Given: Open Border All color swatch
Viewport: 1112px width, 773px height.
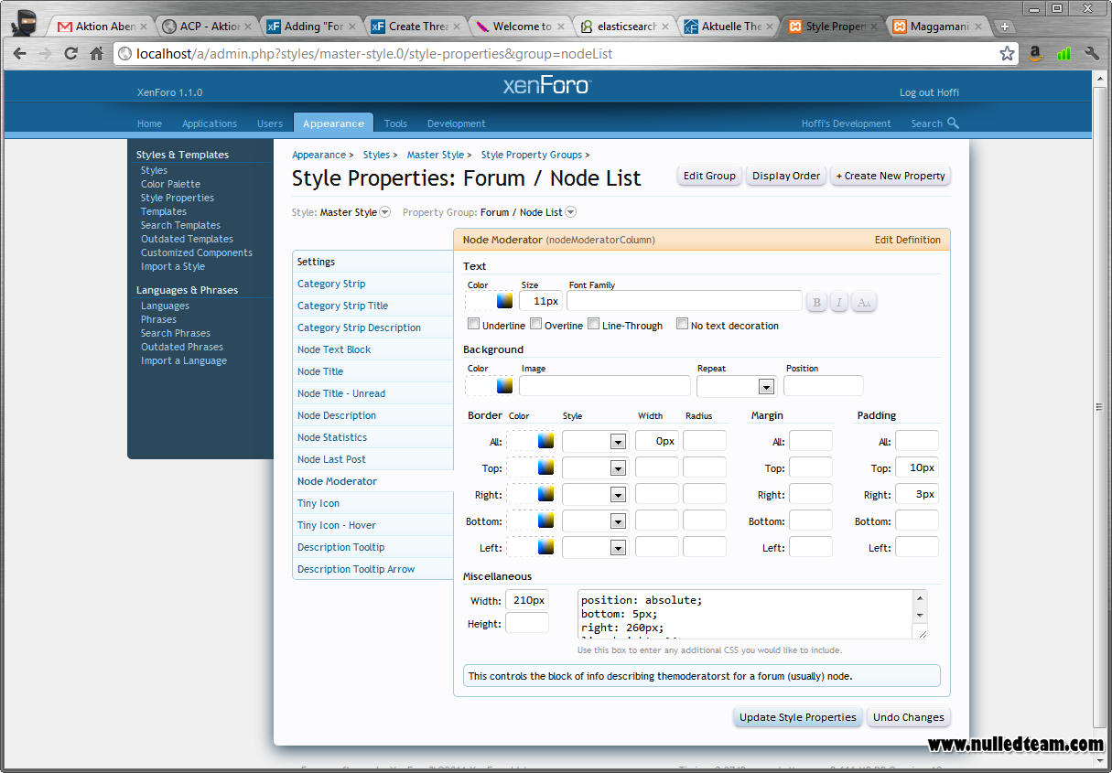Looking at the screenshot, I should (x=546, y=441).
